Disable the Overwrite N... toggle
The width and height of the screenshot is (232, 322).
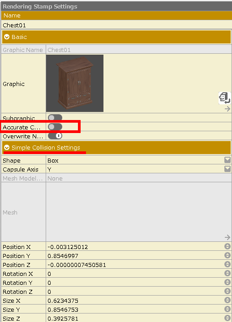click(55, 136)
